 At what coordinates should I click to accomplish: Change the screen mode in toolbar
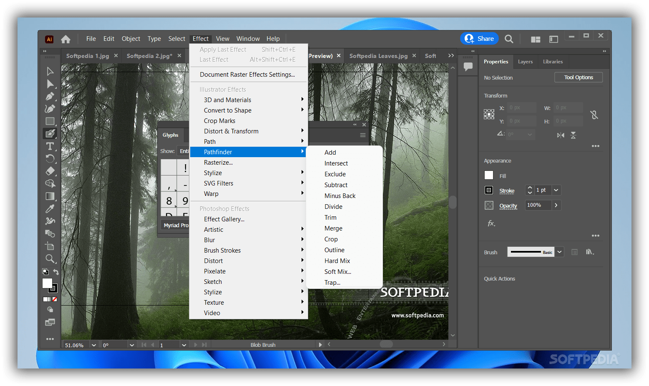coord(50,322)
